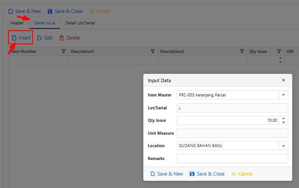The height and width of the screenshot is (188, 299).
Task: Click the UM column header
Action: point(291,51)
